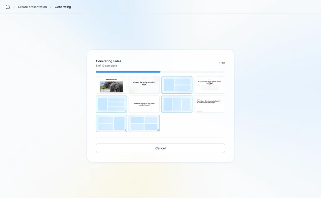Open the Big Five animals slide thumbnail

tap(144, 85)
